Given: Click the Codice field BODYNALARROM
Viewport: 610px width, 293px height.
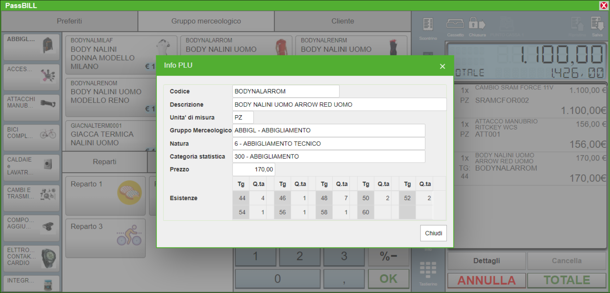Looking at the screenshot, I should [286, 91].
